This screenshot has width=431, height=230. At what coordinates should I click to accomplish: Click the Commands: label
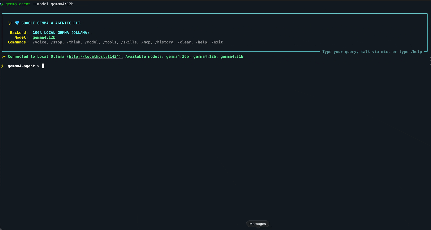pyautogui.click(x=18, y=42)
